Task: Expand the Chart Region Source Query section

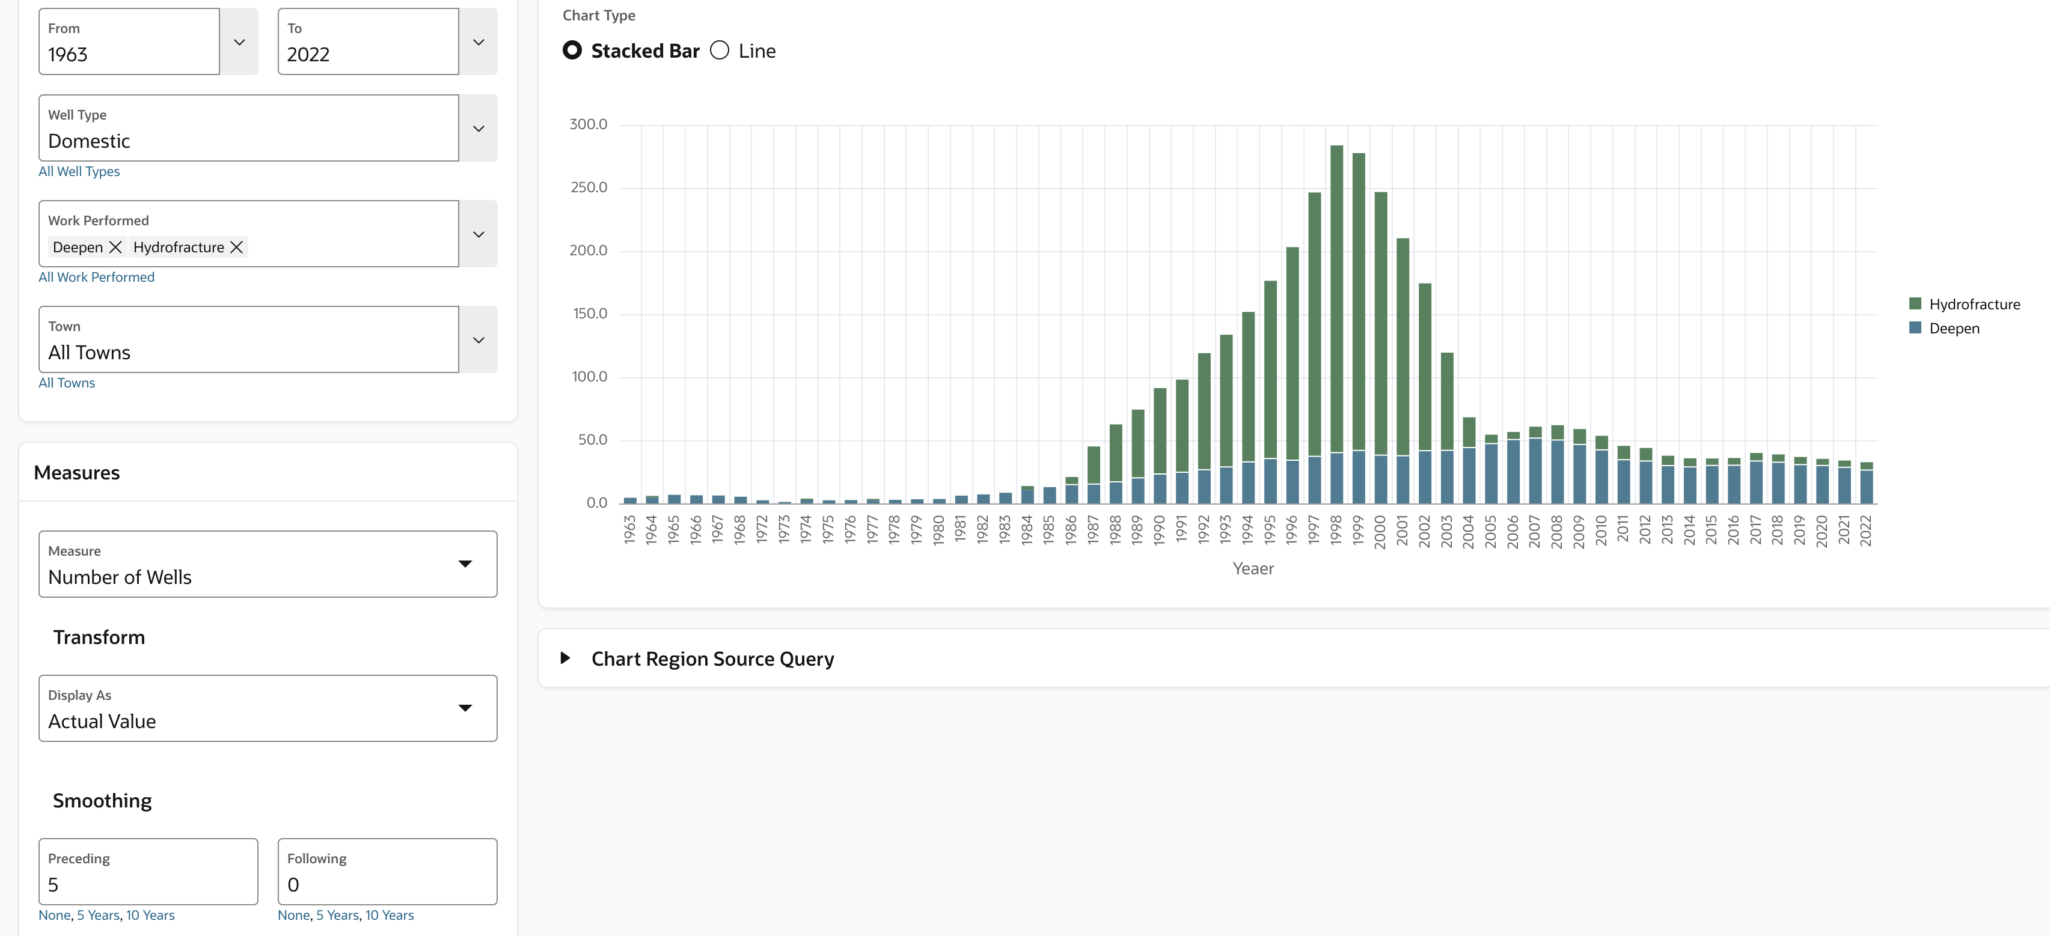Action: pyautogui.click(x=566, y=658)
